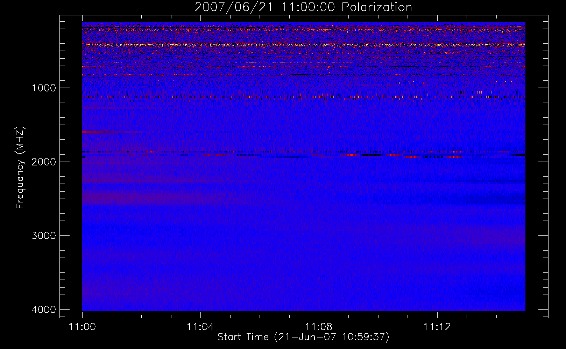Screen dimensions: 566x349
Task: Select the 'Frequency (MHZ)' axis label
Action: (20, 168)
